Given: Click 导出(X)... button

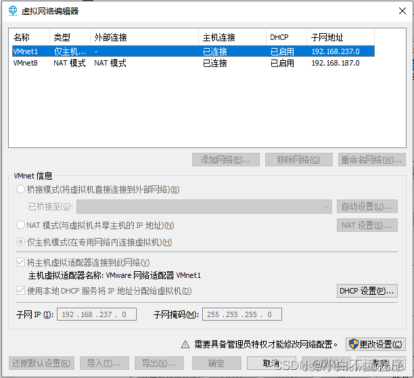Looking at the screenshot, I should point(159,364).
